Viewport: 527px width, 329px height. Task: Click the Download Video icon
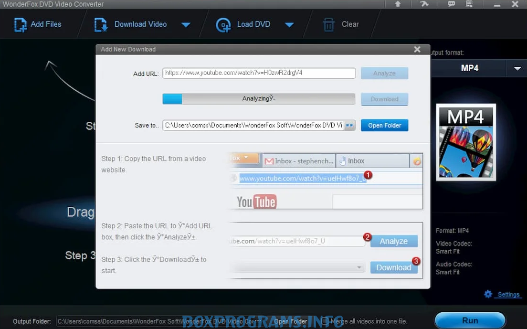click(x=101, y=24)
